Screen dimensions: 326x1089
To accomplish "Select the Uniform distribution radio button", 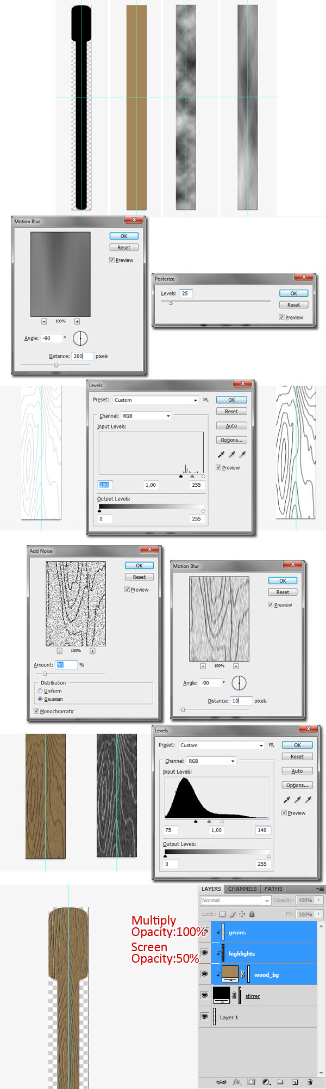I will tap(40, 691).
